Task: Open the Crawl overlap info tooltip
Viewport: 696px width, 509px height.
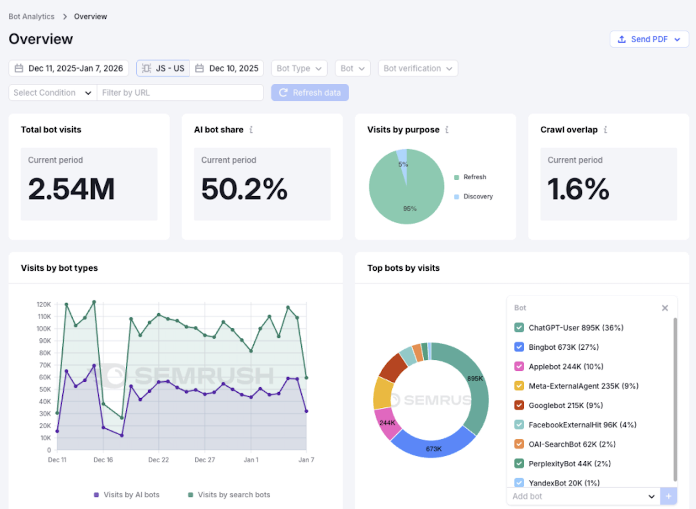Action: [606, 129]
